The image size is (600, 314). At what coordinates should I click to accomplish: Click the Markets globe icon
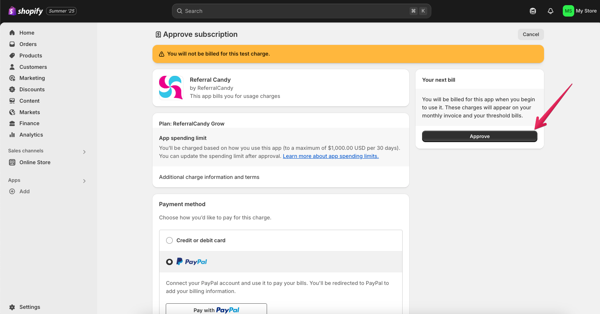click(12, 112)
